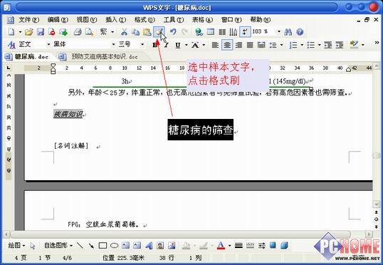The height and width of the screenshot is (265, 383).
Task: Open Print Preview from the toolbar
Action: tap(90, 32)
